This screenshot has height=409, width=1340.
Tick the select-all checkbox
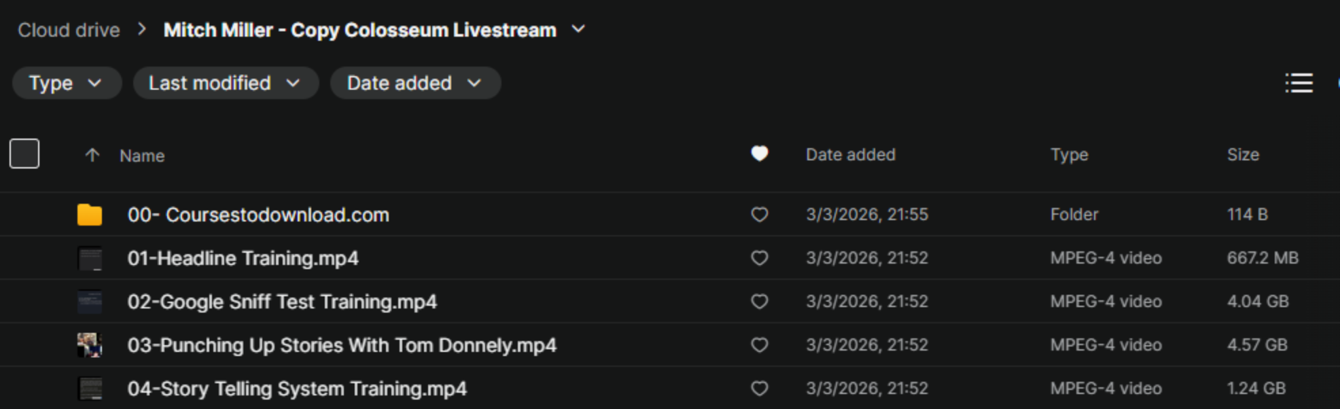(x=24, y=154)
